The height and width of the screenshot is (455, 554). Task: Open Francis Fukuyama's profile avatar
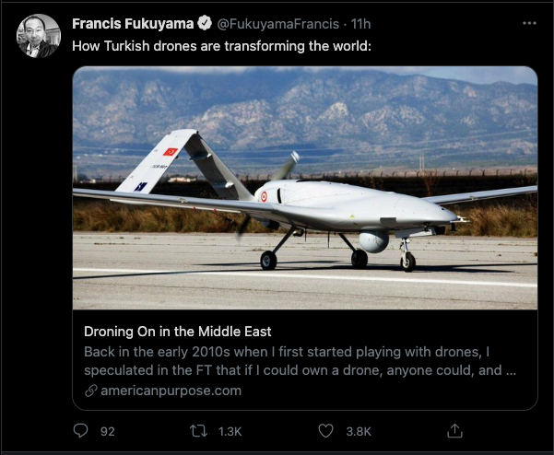tap(38, 36)
